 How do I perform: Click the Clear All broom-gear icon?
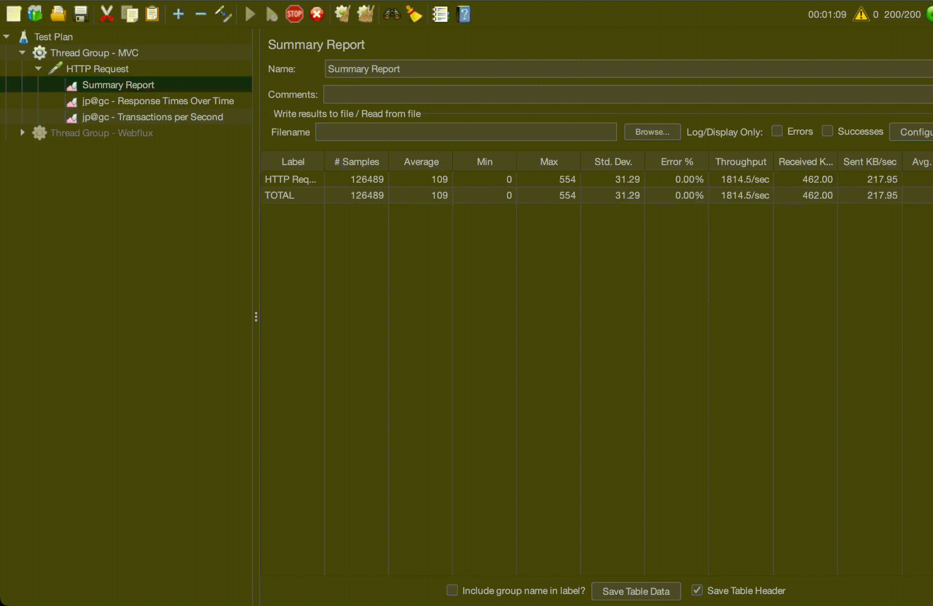pos(365,15)
